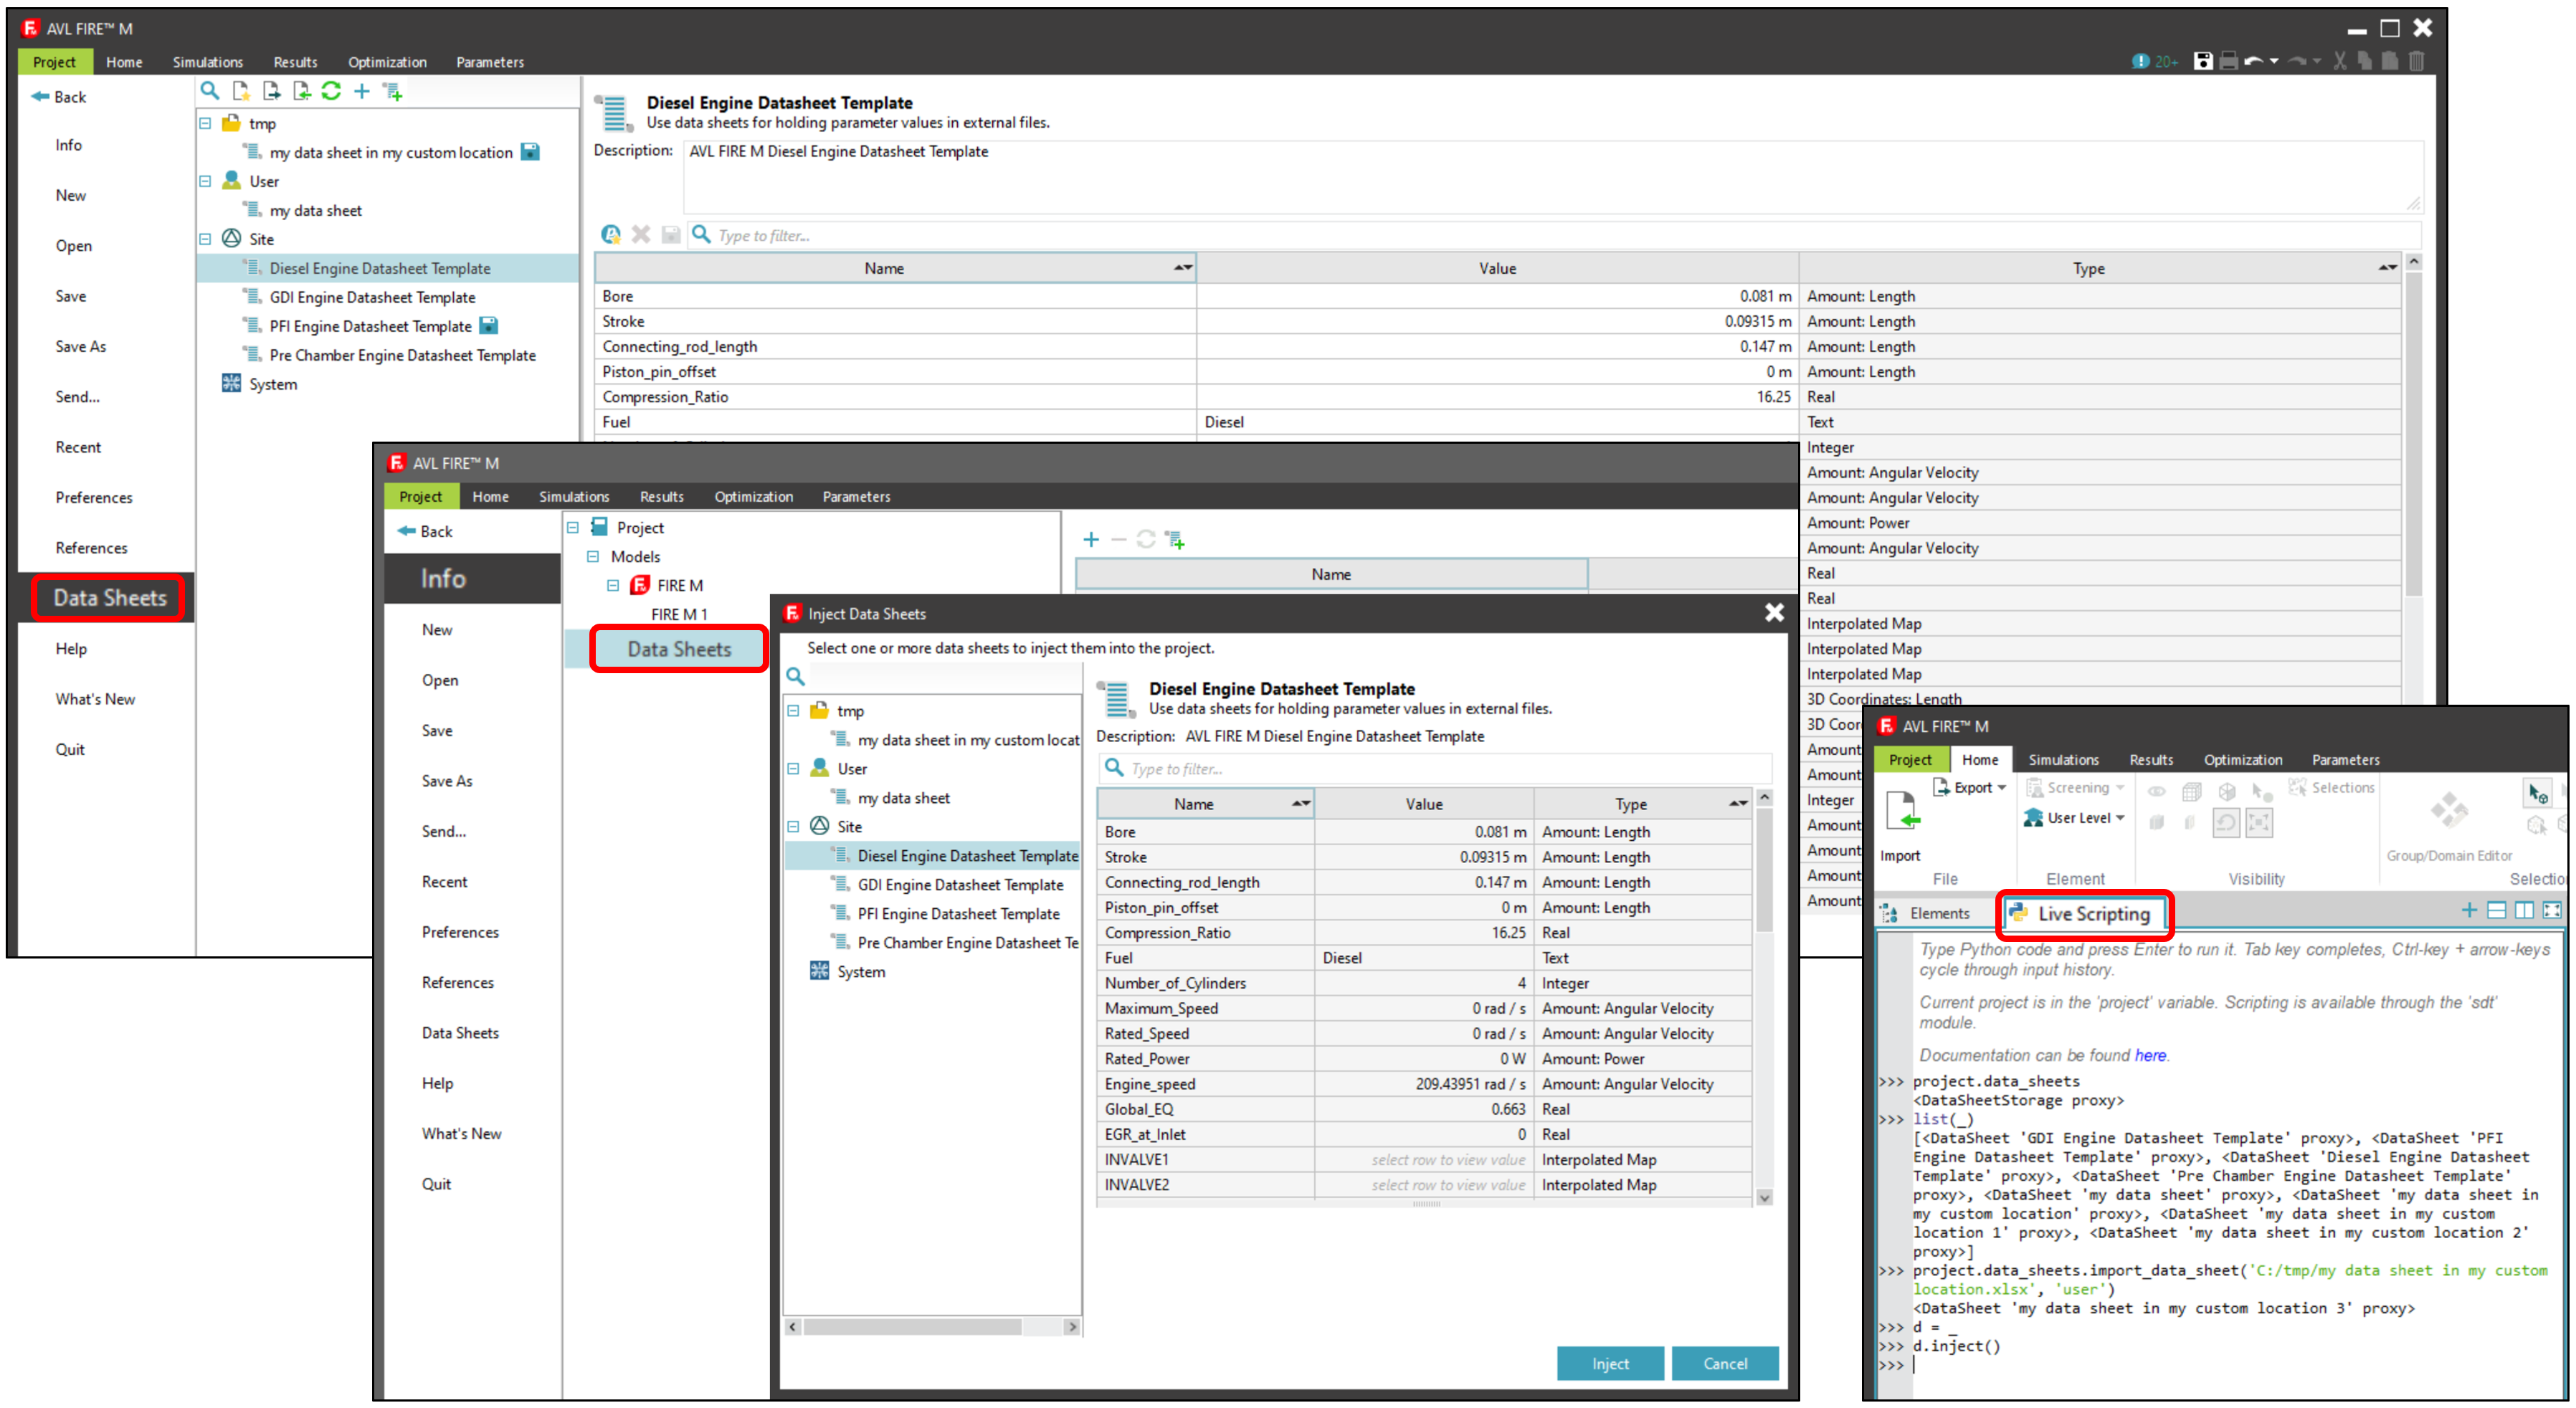The image size is (2576, 1408).
Task: Open Optimization tab in top main window
Action: [387, 62]
